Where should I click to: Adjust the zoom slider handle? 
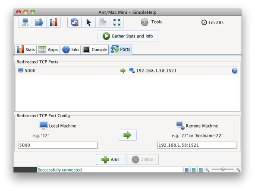click(x=223, y=169)
